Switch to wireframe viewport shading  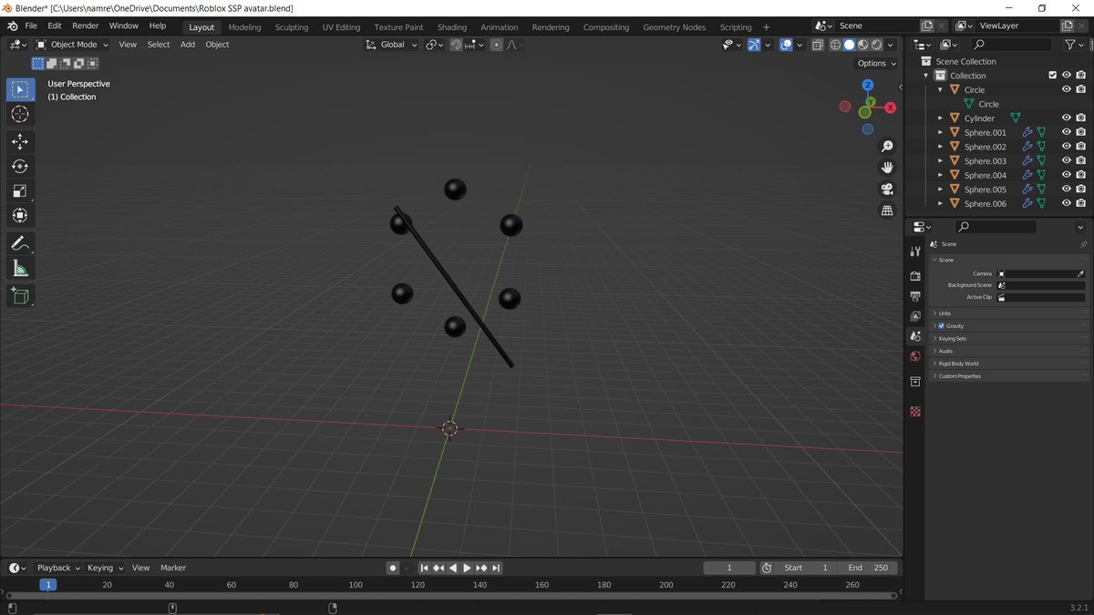(x=835, y=45)
